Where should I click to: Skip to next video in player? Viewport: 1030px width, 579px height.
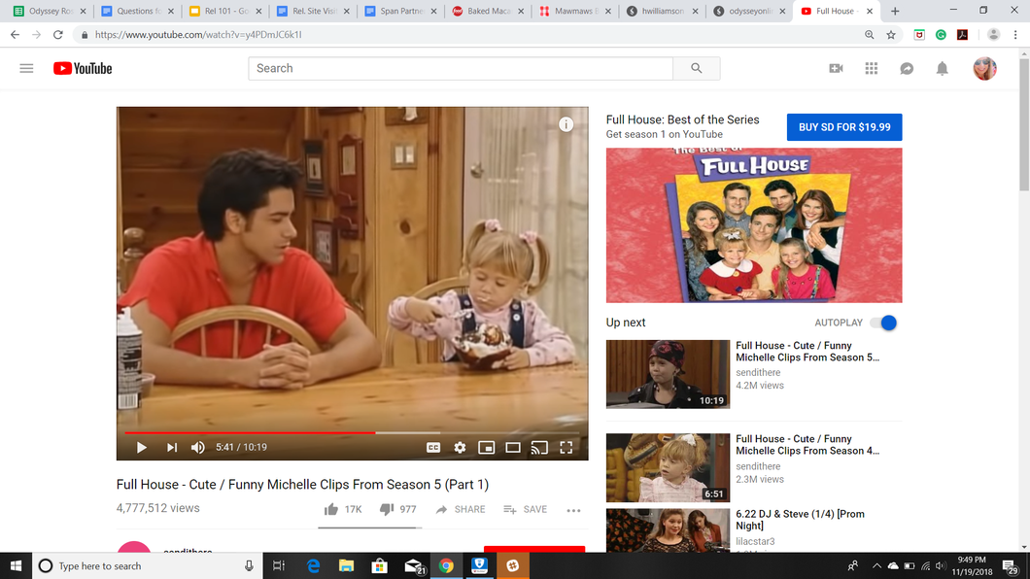click(x=171, y=448)
